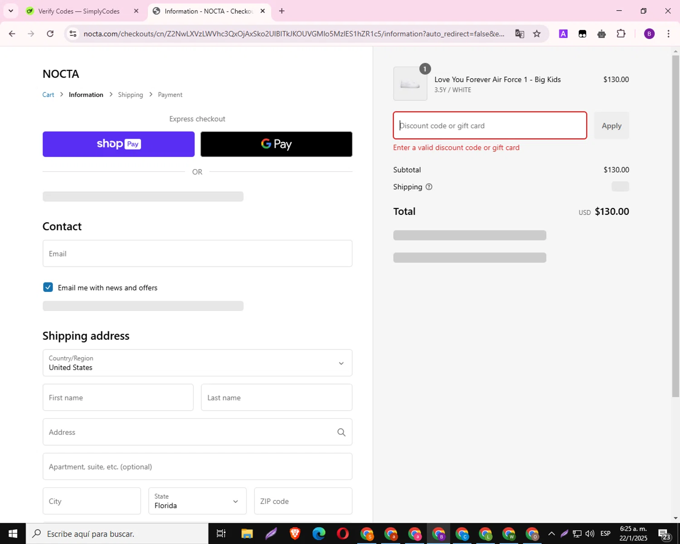Click the Shipping help question icon
The image size is (680, 544).
429,187
